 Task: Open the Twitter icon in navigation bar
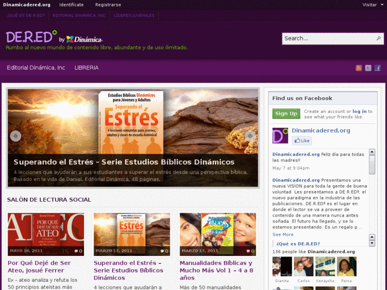tap(368, 68)
